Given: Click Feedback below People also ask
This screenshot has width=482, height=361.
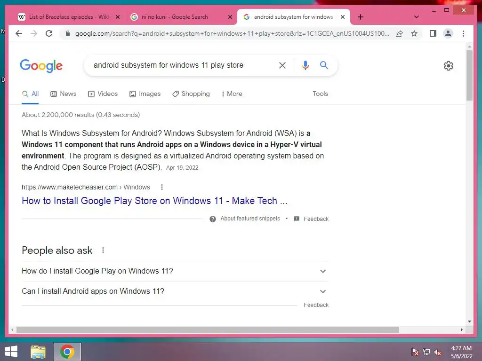Looking at the screenshot, I should click(316, 305).
